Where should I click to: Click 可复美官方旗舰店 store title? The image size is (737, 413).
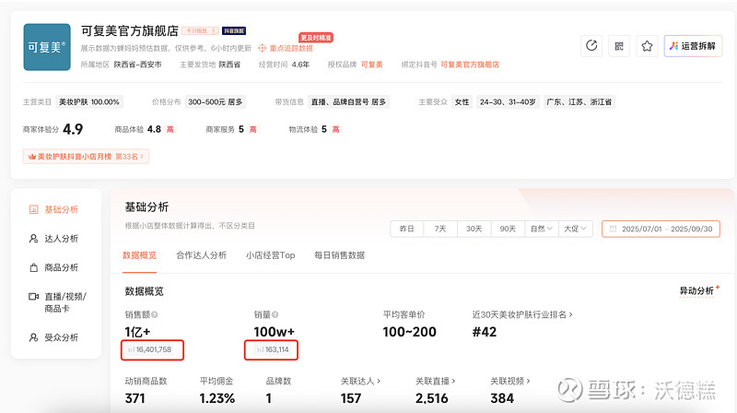pyautogui.click(x=130, y=30)
